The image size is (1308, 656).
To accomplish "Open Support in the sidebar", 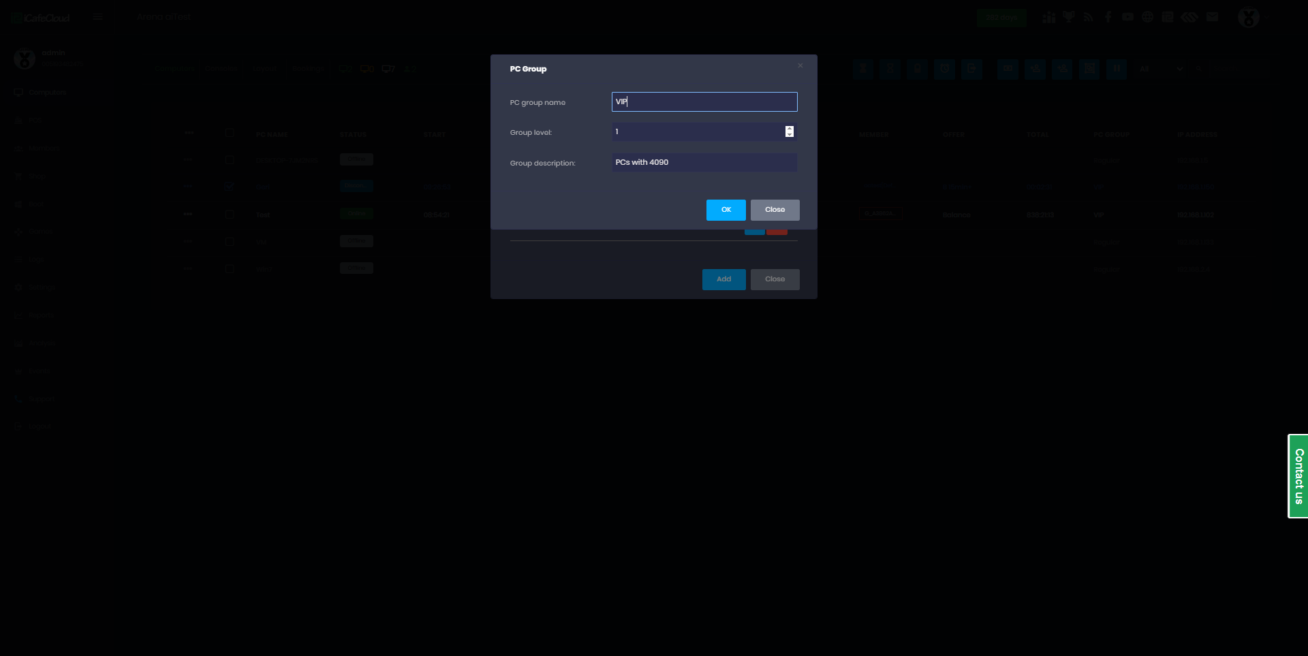I will coord(35,399).
